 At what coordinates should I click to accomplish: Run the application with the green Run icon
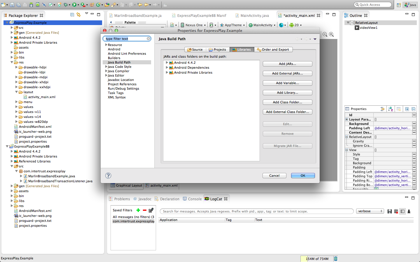[74, 5]
